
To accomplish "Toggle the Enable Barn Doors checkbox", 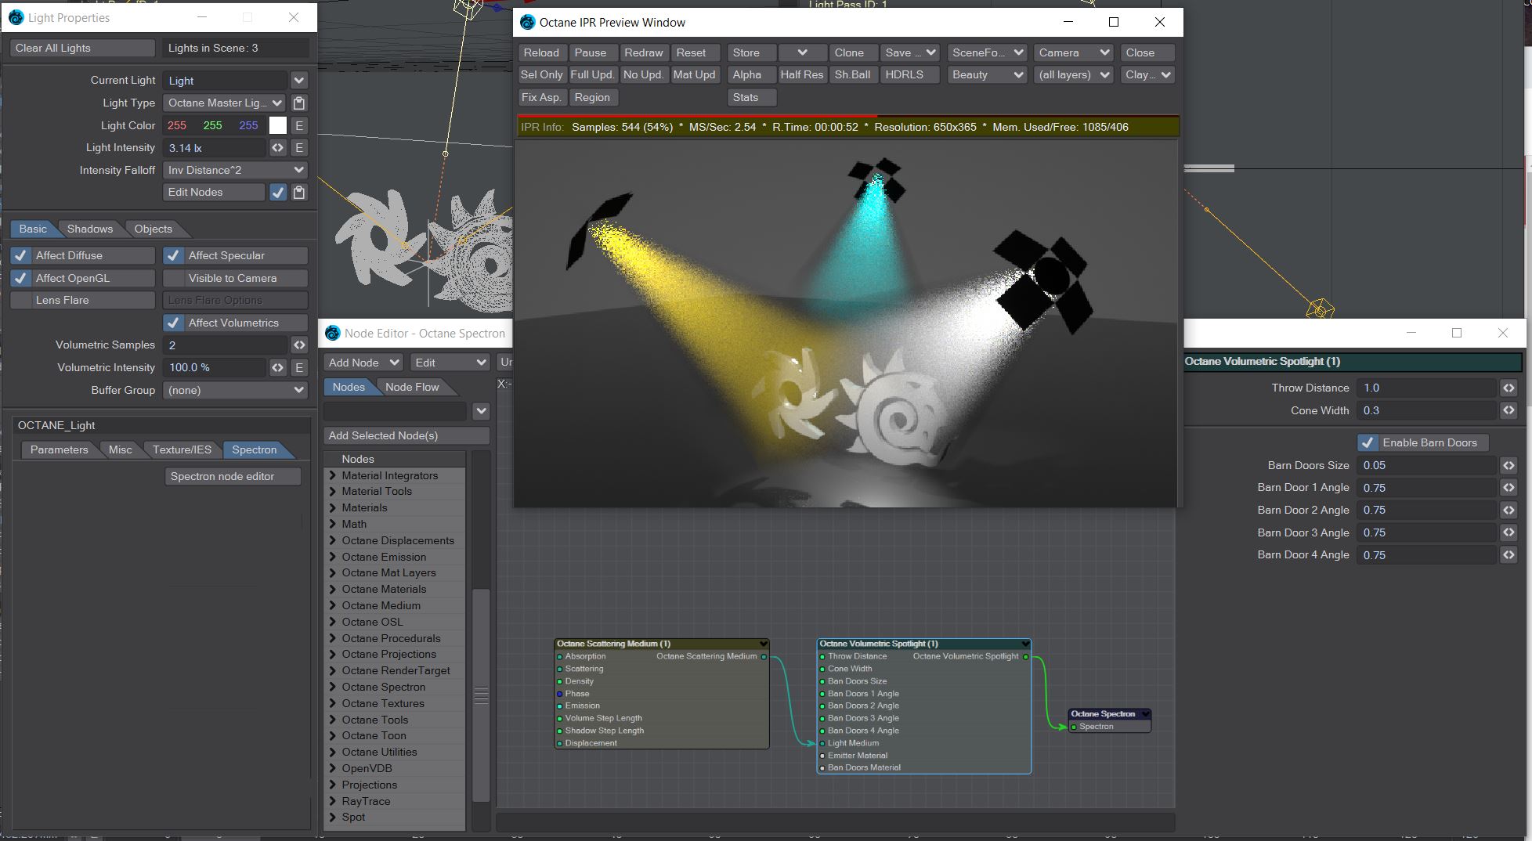I will click(x=1368, y=442).
